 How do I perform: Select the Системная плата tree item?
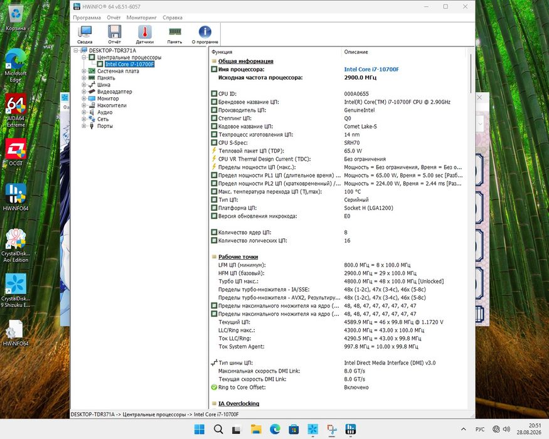click(x=118, y=71)
